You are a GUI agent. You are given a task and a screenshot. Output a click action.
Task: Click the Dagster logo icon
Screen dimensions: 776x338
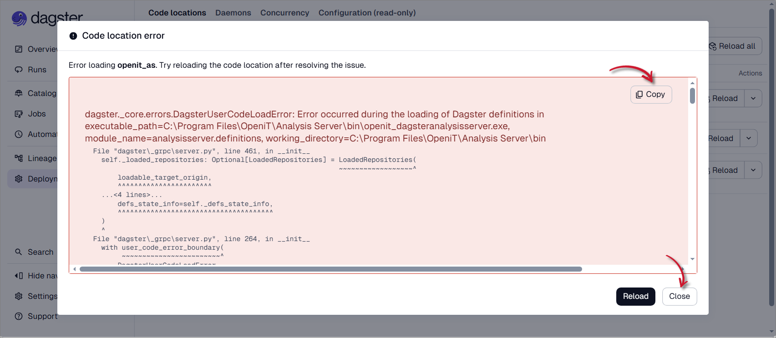pos(19,19)
